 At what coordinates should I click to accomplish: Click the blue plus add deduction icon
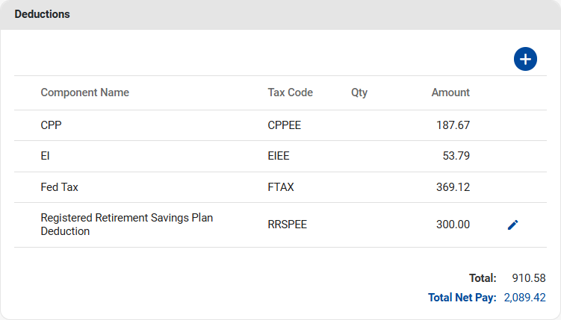pos(525,59)
